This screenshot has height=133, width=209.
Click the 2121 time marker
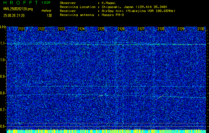(x=21, y=29)
